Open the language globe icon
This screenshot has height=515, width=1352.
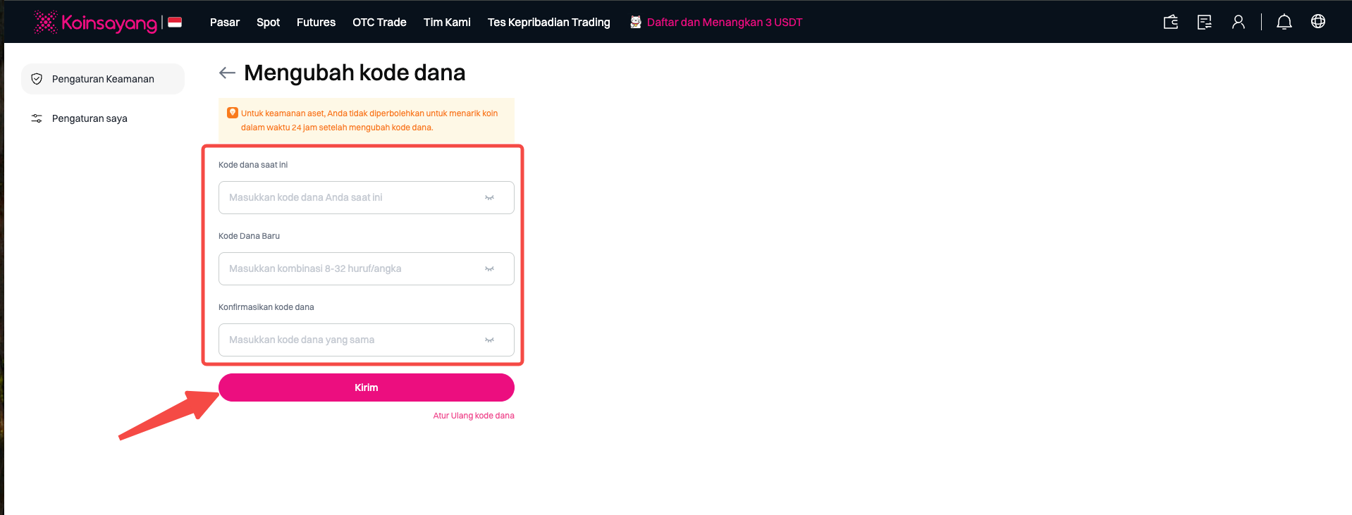[x=1318, y=22]
